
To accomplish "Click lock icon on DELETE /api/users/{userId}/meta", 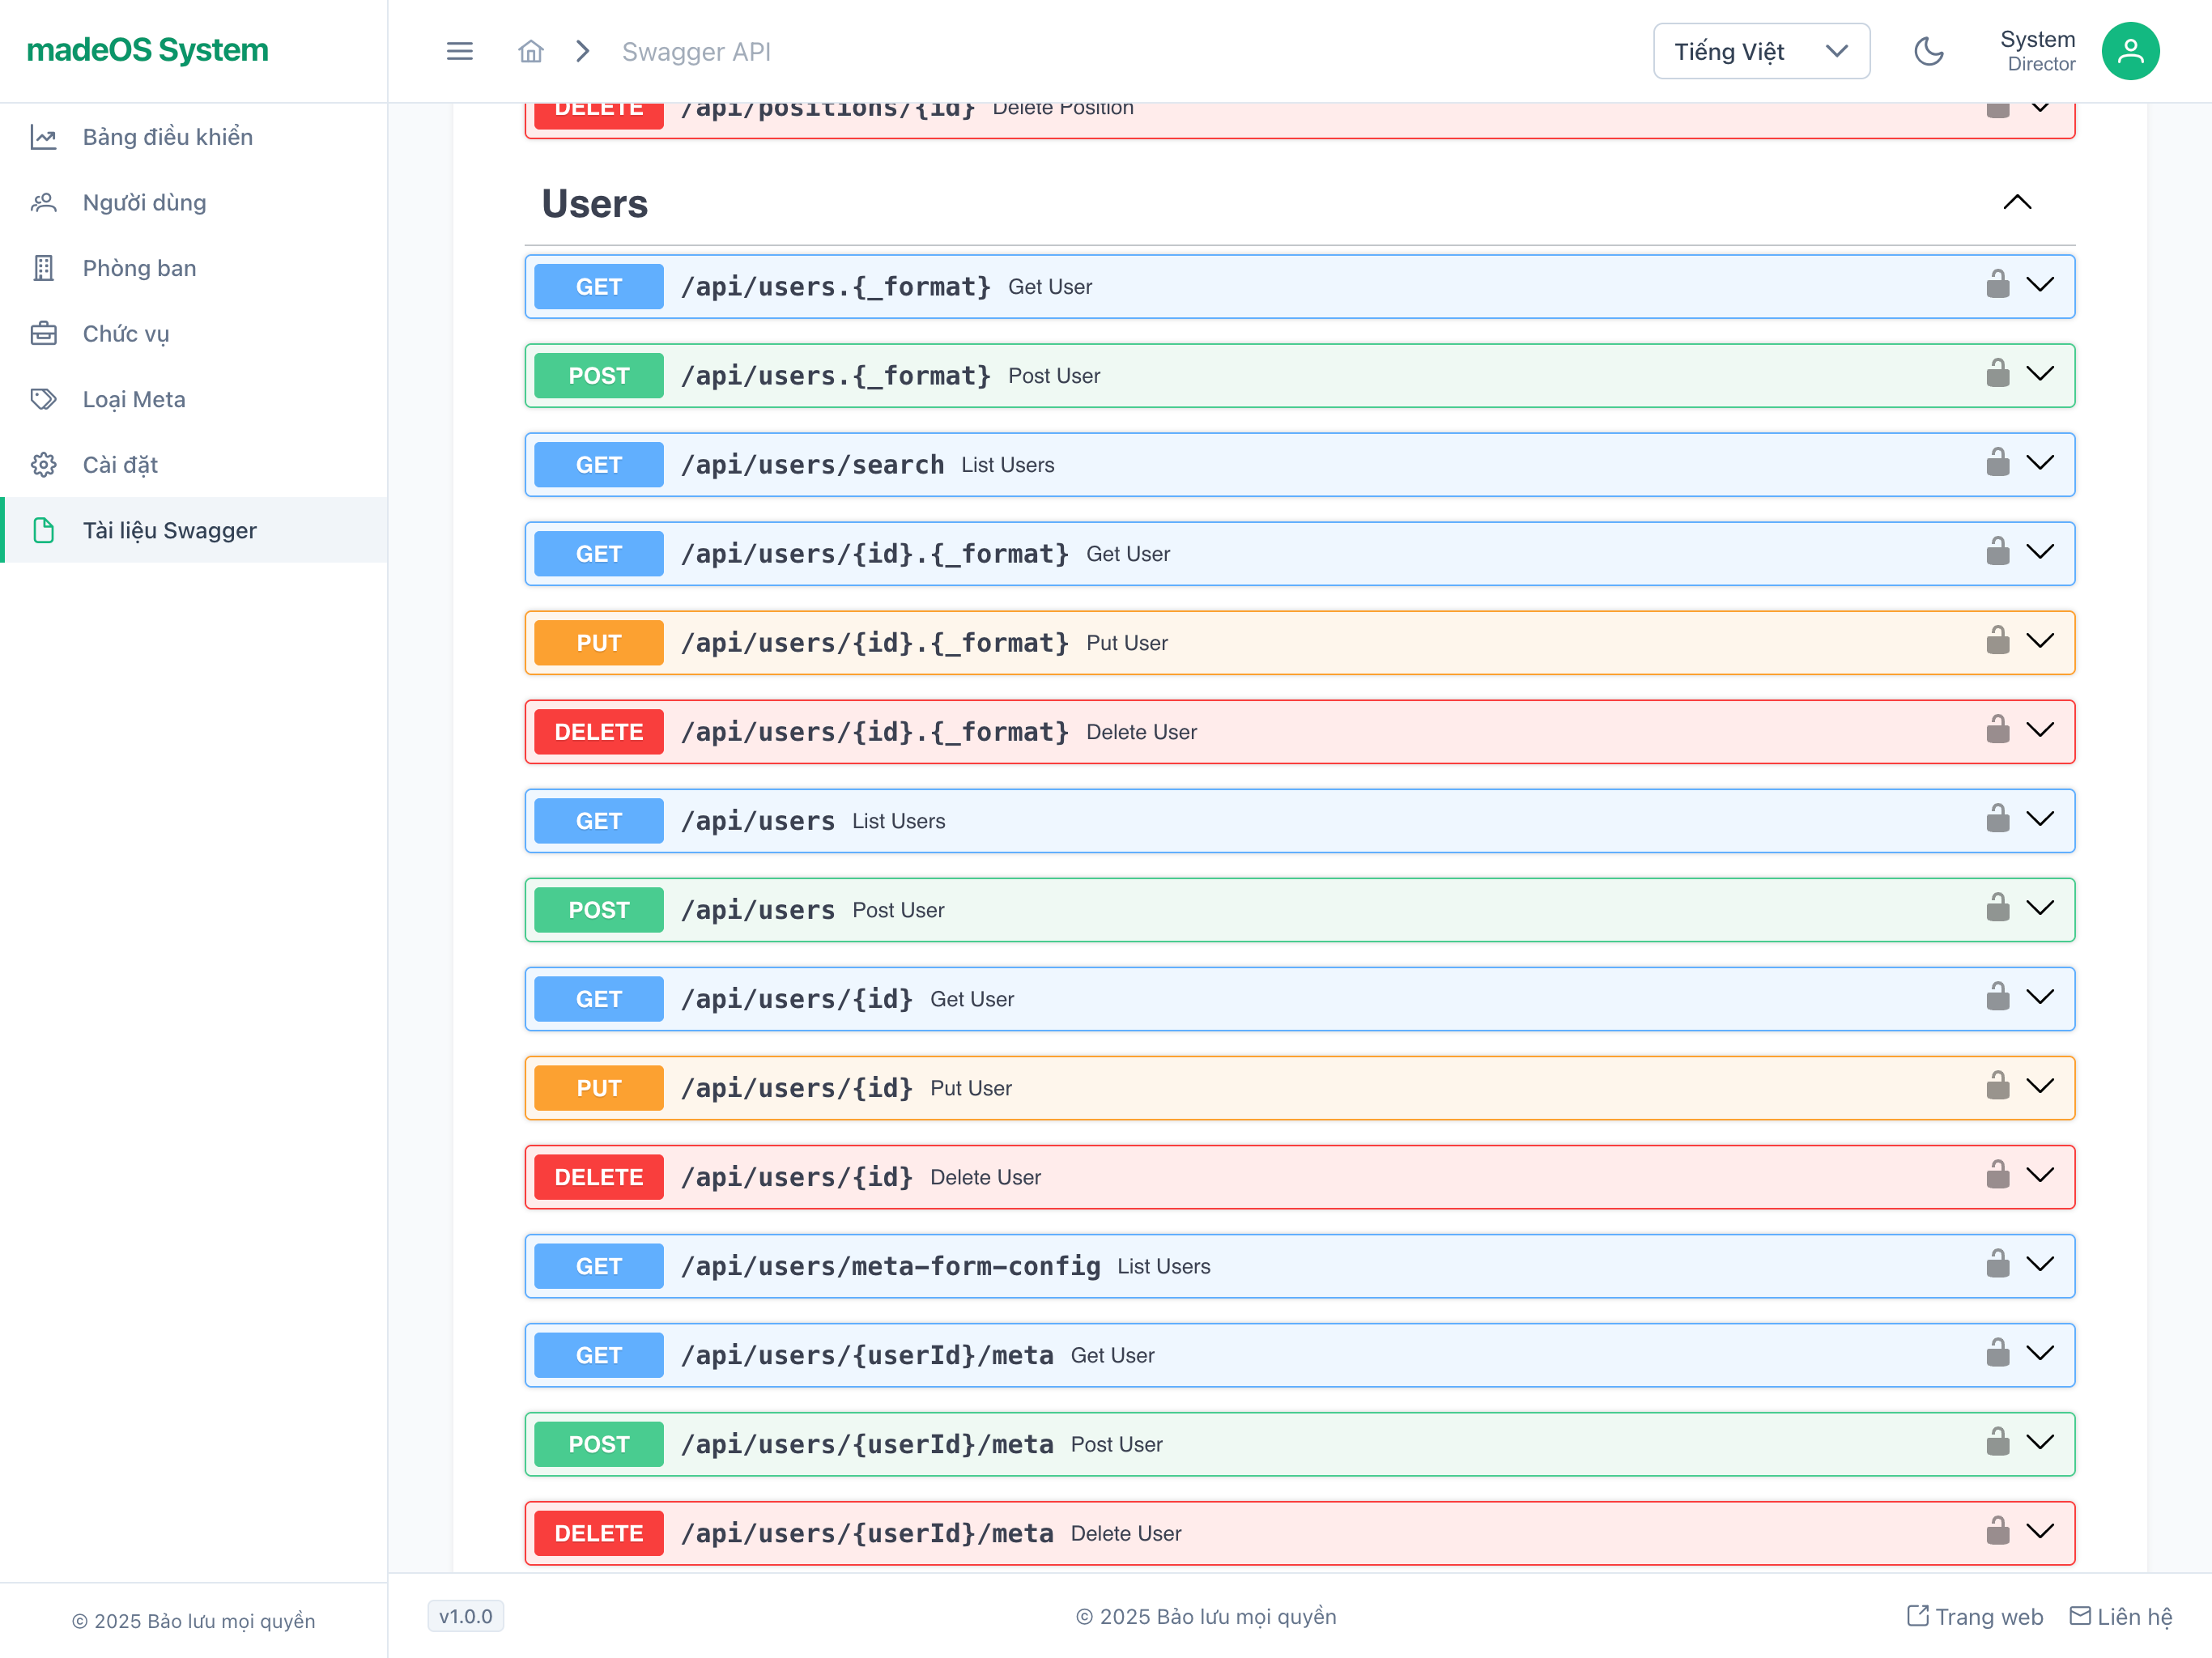I will tap(1997, 1530).
